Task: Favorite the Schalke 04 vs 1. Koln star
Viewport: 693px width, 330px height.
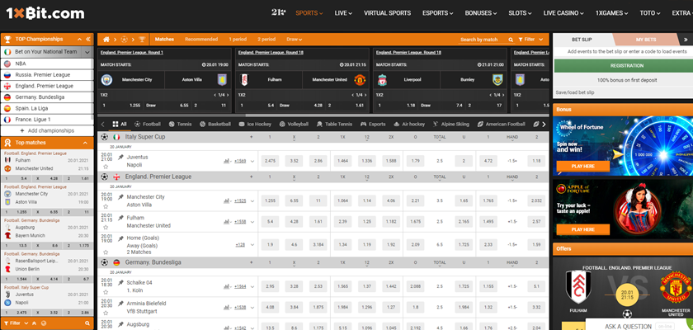Action: coord(106,292)
